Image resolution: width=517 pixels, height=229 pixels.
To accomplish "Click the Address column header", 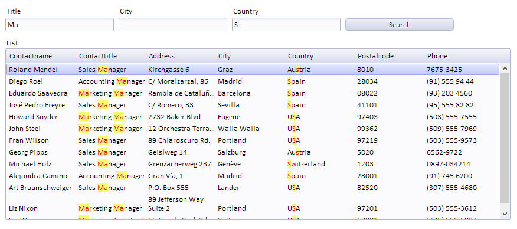I will pos(162,56).
